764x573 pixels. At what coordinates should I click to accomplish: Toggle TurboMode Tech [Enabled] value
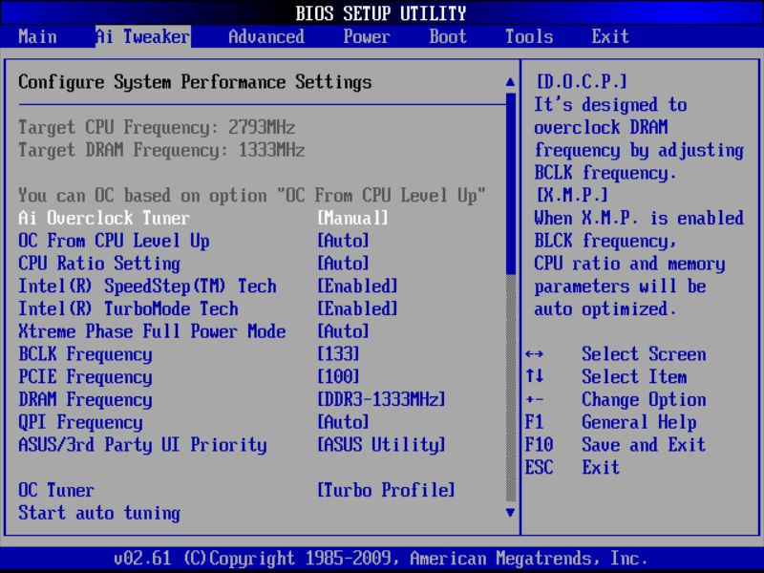(x=357, y=308)
